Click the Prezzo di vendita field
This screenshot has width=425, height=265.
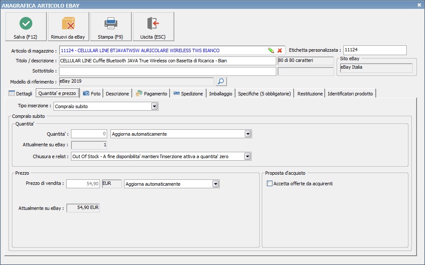pyautogui.click(x=83, y=184)
